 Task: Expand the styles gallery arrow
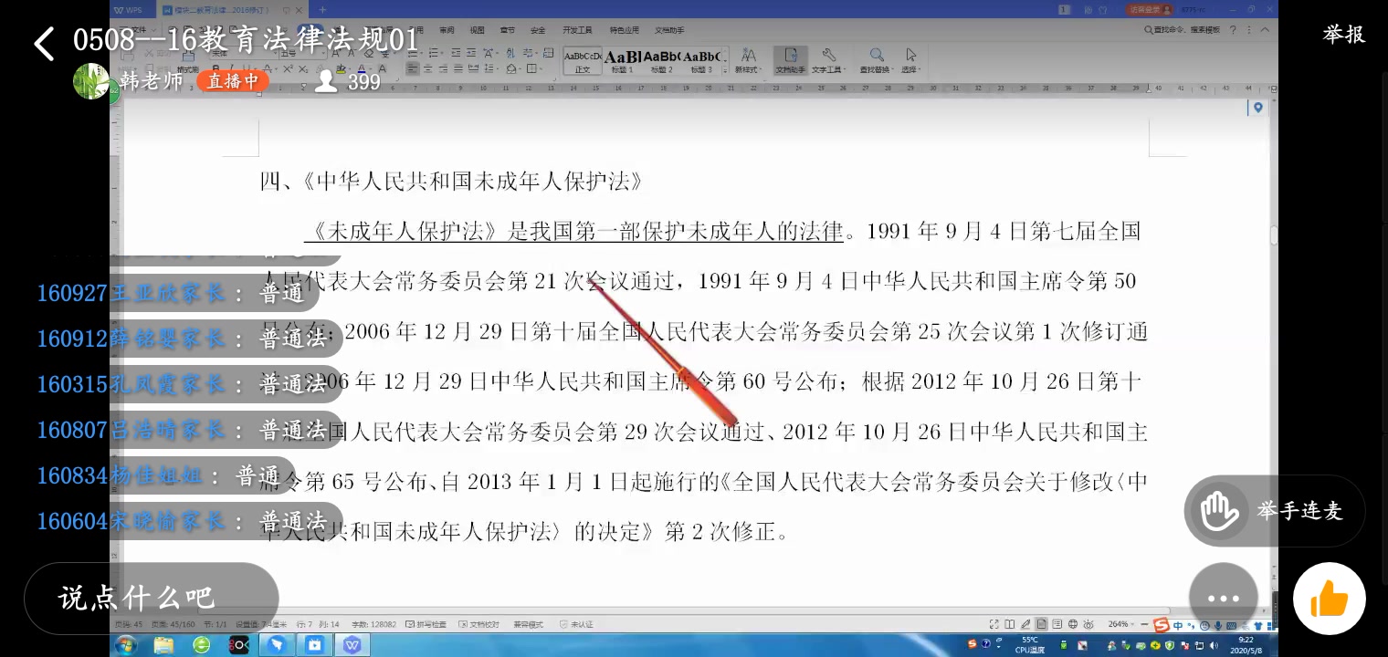pos(725,70)
